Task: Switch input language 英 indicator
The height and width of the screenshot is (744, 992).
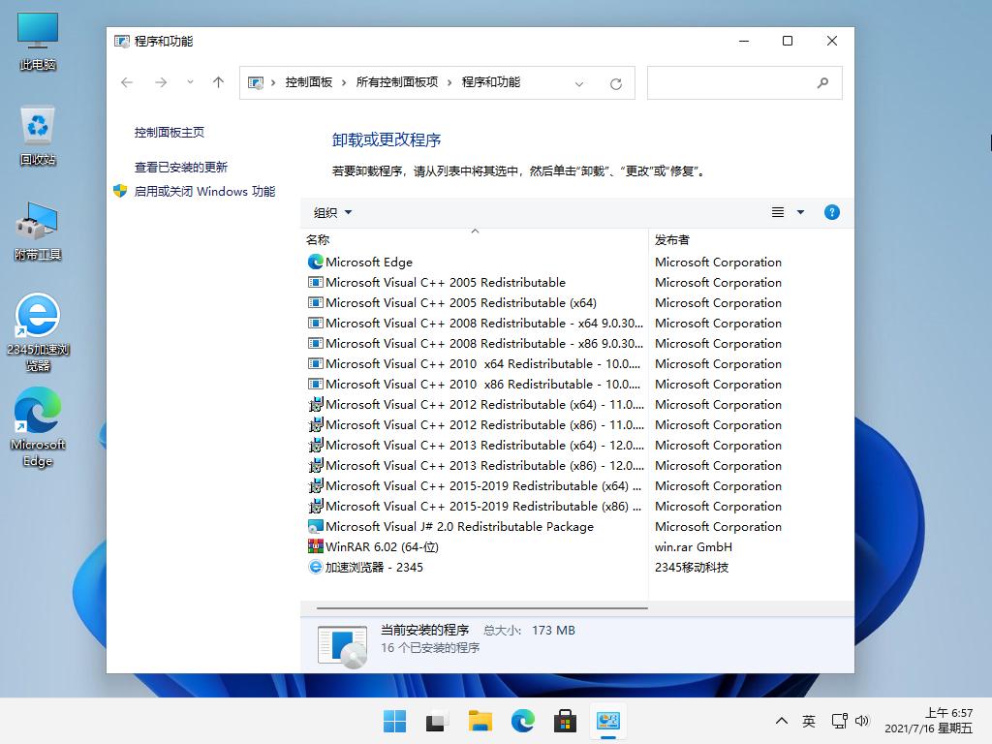Action: pyautogui.click(x=809, y=721)
